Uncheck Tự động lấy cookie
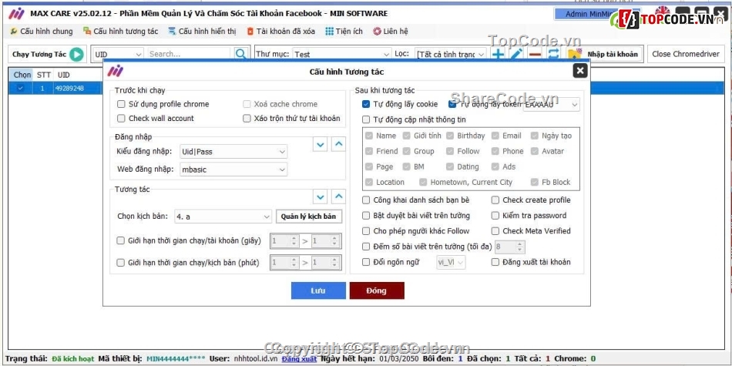Viewport: 732px width, 366px height. point(366,104)
